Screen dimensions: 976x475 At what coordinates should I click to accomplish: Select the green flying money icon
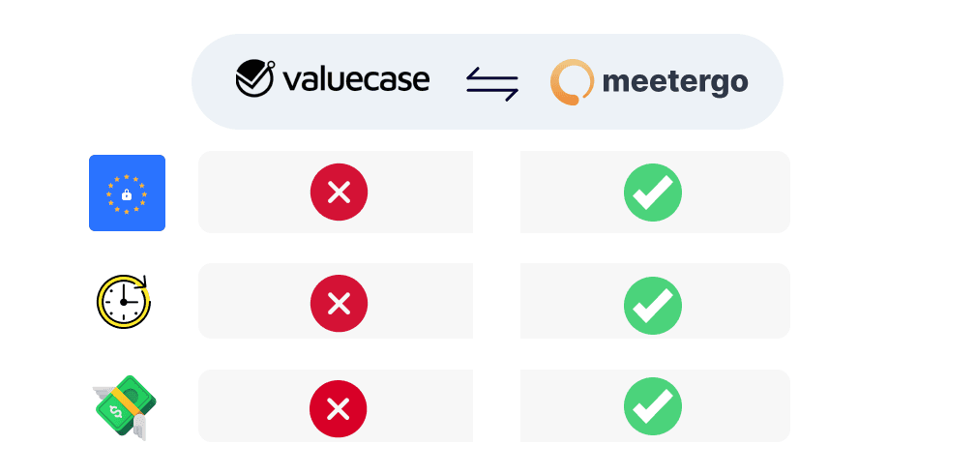point(126,408)
